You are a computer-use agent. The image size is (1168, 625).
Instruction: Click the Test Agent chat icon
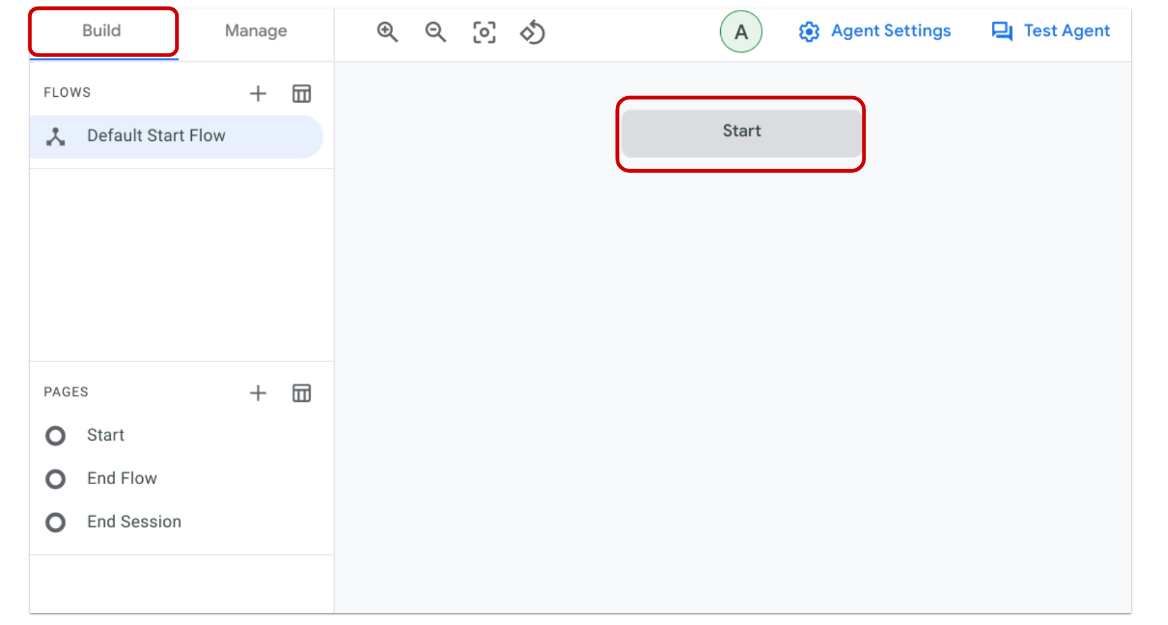tap(1002, 31)
